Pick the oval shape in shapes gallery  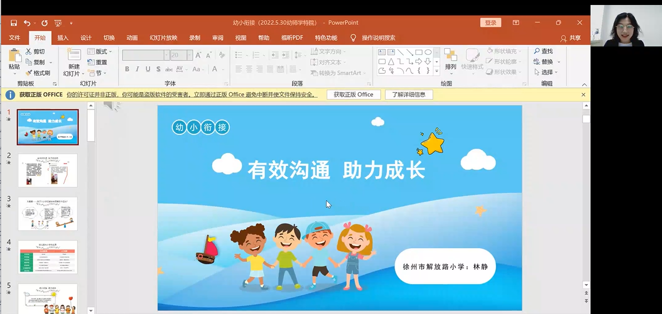coord(428,52)
